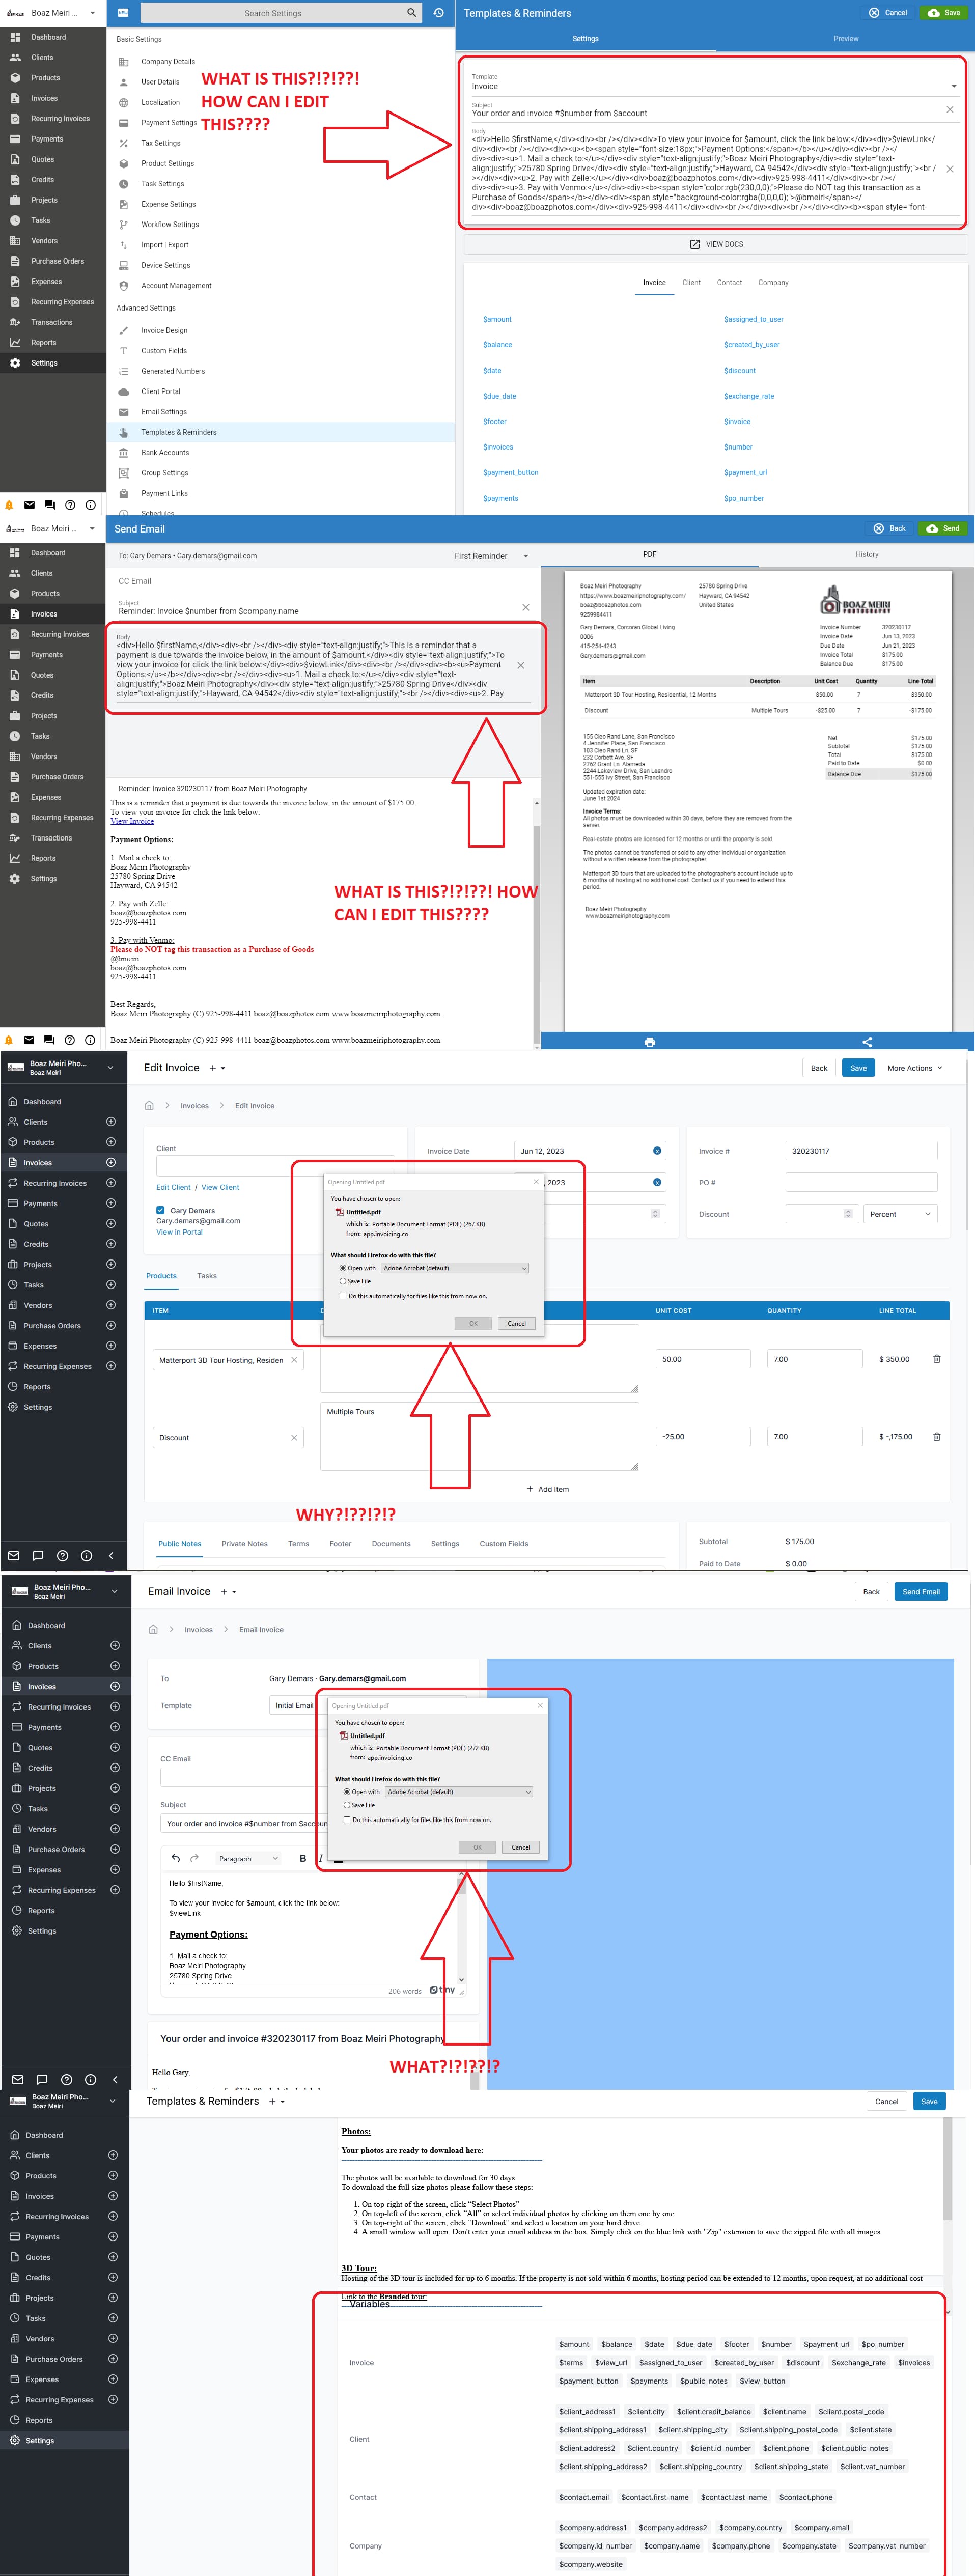Clear the Body field in Send Email screen
The height and width of the screenshot is (2576, 975).
click(520, 665)
